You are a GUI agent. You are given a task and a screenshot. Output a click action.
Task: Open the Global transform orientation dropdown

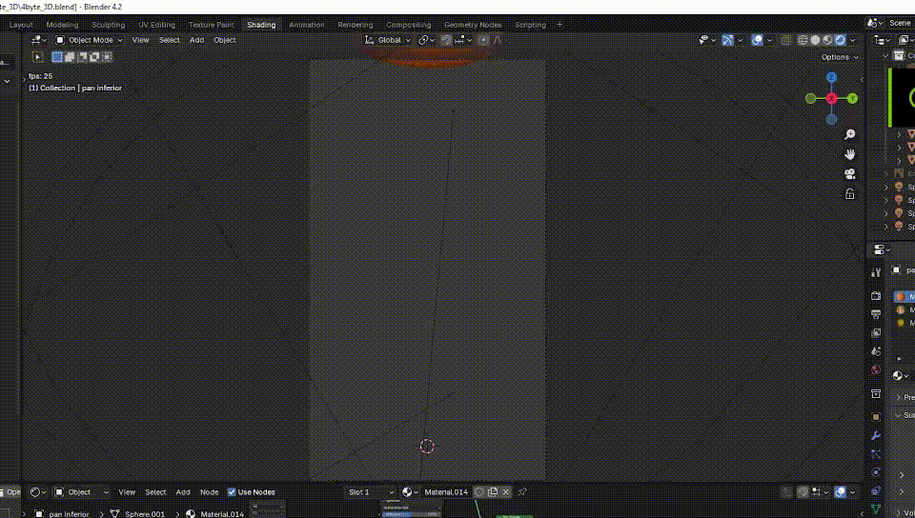coord(394,40)
